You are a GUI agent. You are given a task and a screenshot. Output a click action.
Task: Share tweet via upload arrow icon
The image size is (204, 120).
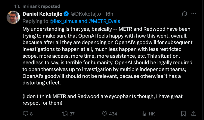[x=194, y=114]
